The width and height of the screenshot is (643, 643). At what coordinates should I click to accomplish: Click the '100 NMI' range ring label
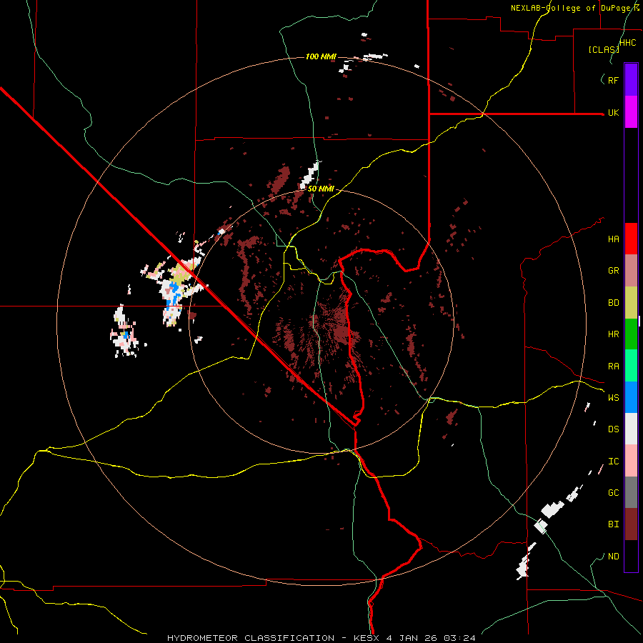(321, 56)
